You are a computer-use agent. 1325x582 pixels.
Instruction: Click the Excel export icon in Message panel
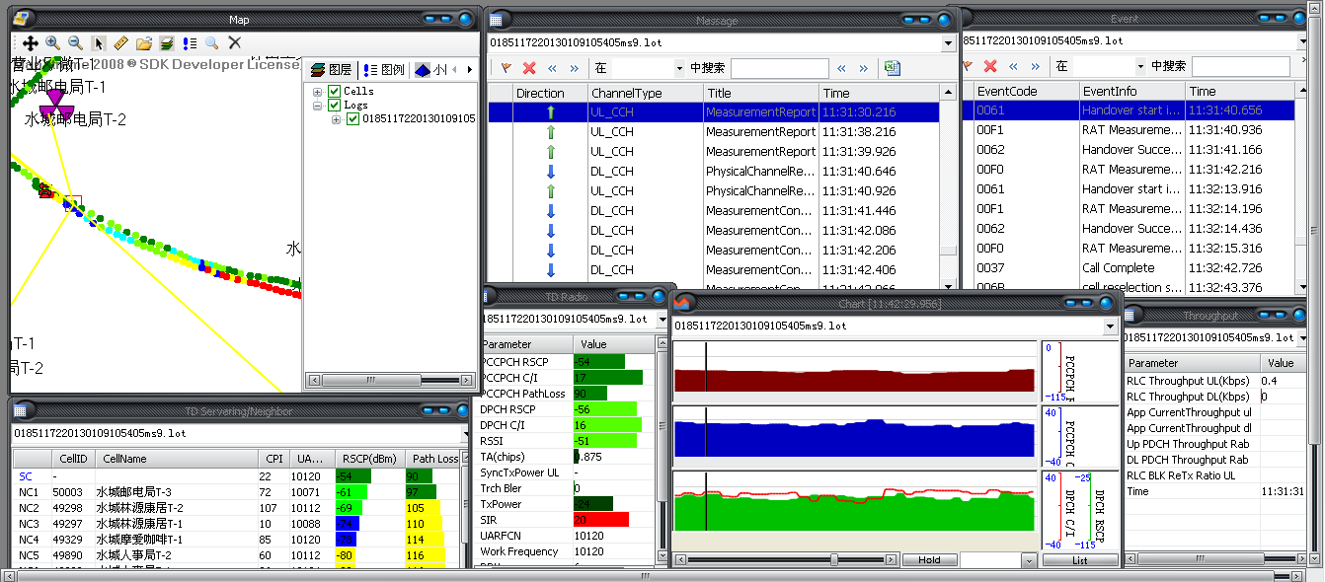(x=892, y=68)
